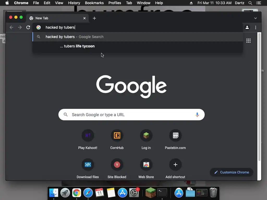
Task: Click the eject icon in menu bar
Action: point(191,3)
